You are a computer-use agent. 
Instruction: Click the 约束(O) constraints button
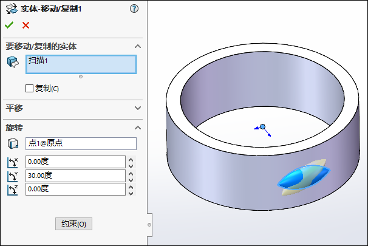coord(73,224)
